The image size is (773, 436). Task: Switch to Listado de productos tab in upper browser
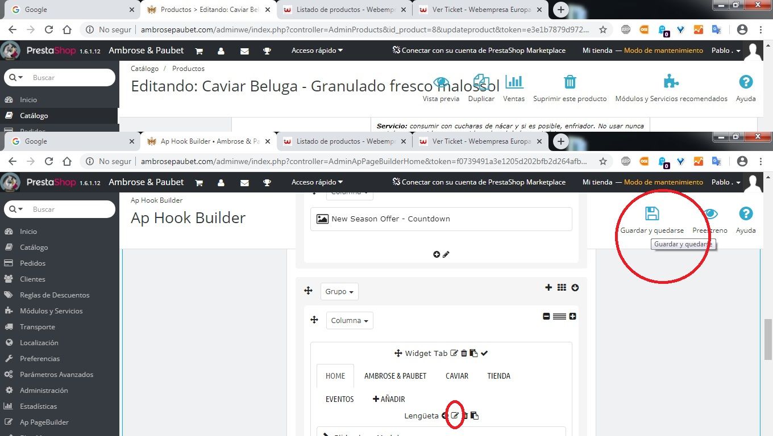344,10
